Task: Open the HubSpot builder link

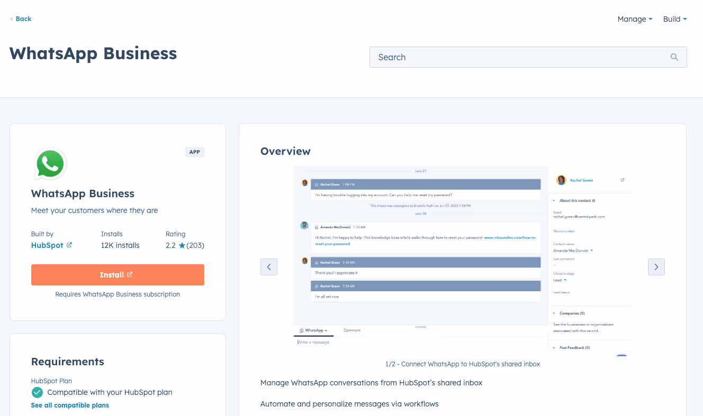Action: [x=47, y=245]
